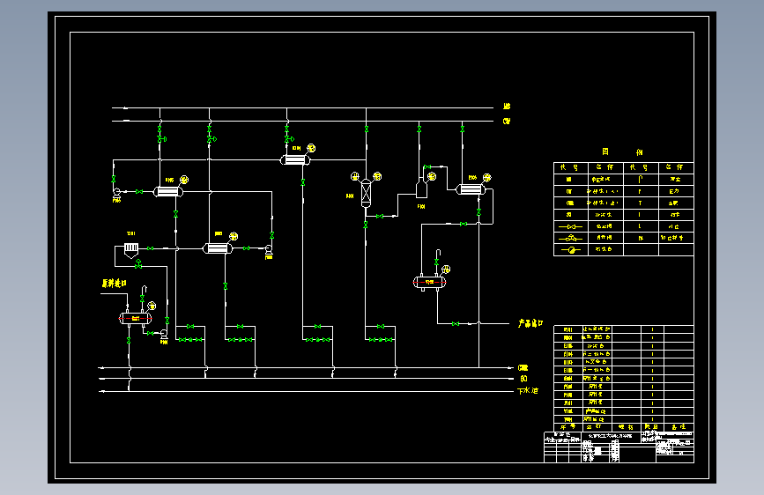
Task: Pick pump right of the middle heat exchanger
Action: (x=268, y=249)
